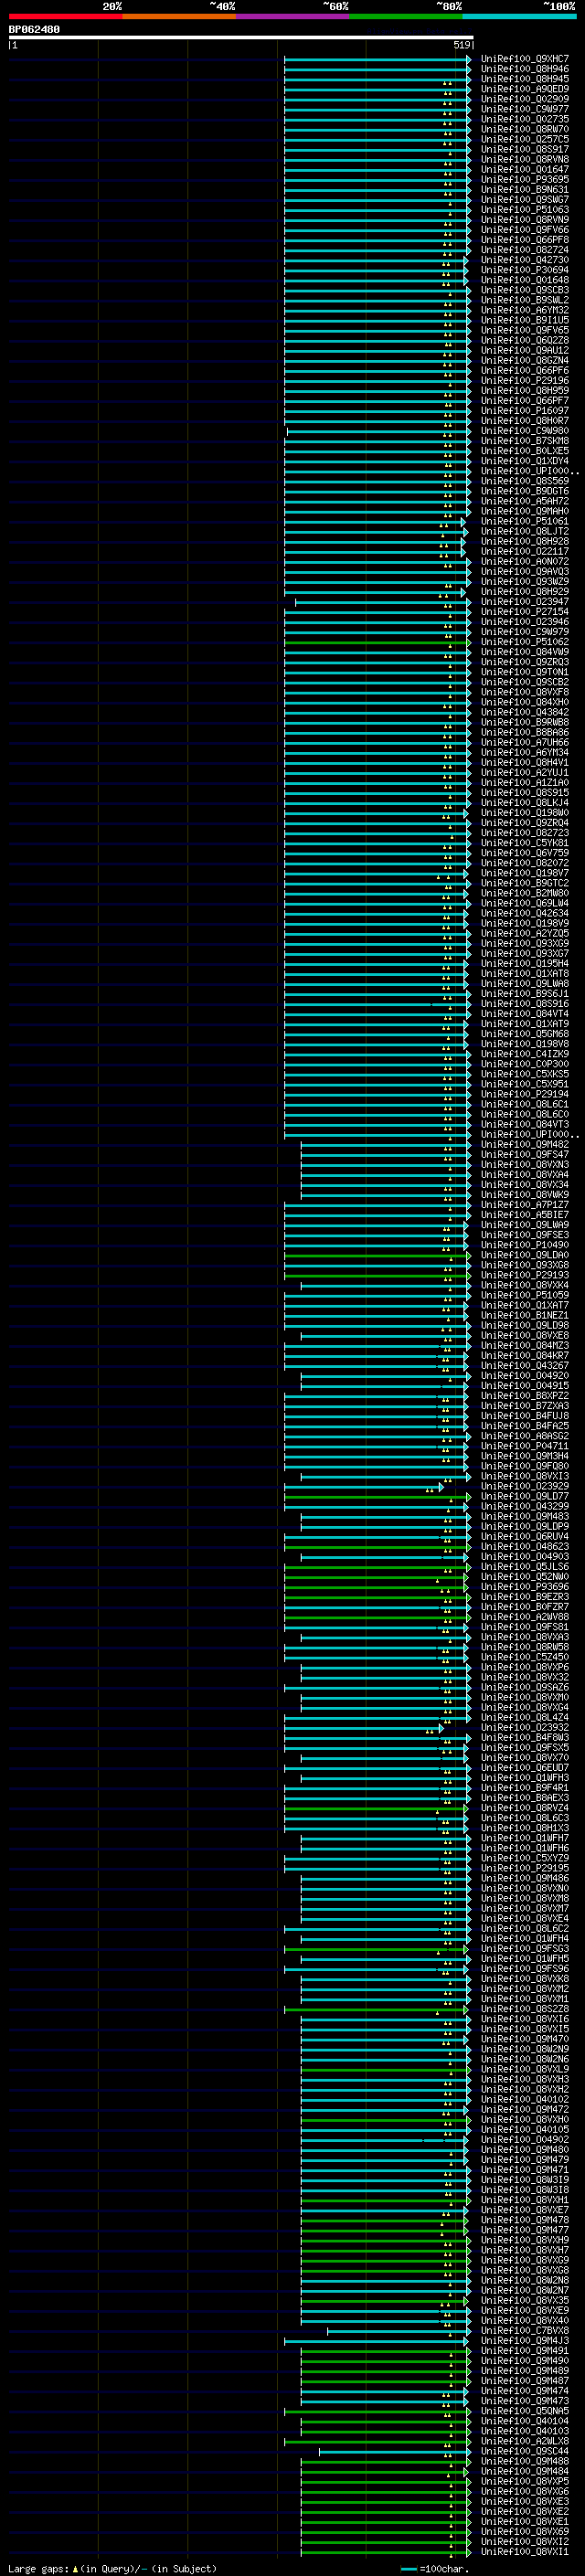Select label UniRef100_B7SKM8
Viewport: 585px width, 2576px height.
coord(525,441)
